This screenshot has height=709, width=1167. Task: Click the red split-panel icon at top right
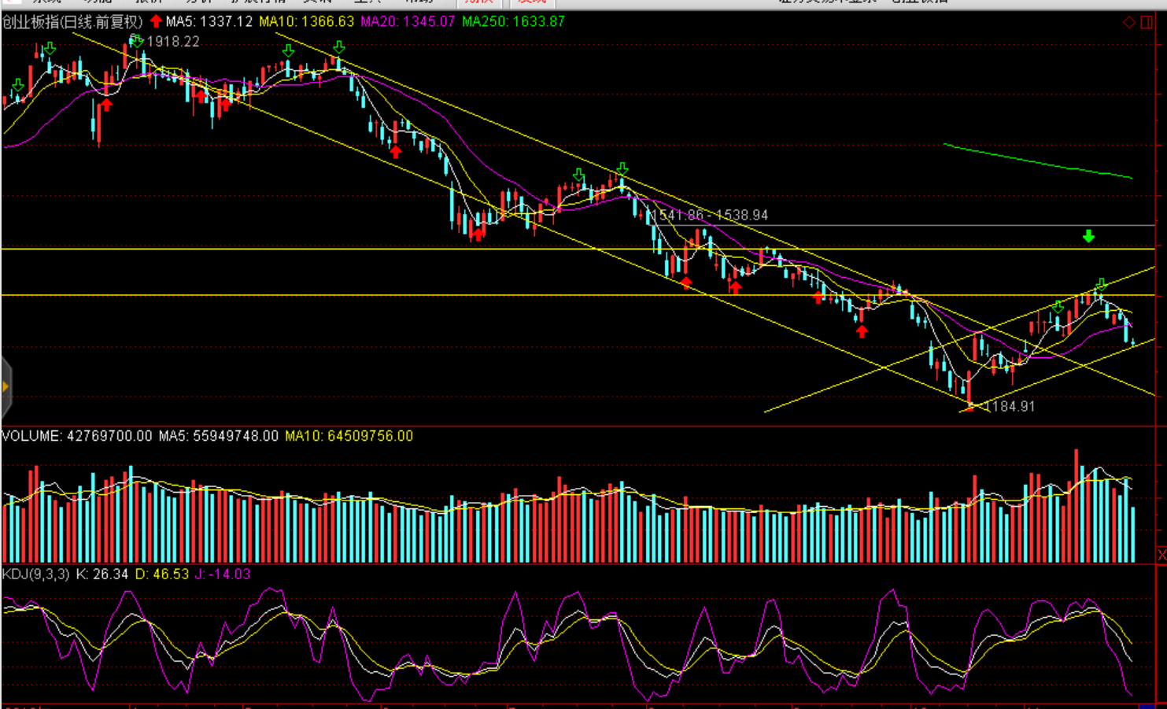coord(1147,22)
